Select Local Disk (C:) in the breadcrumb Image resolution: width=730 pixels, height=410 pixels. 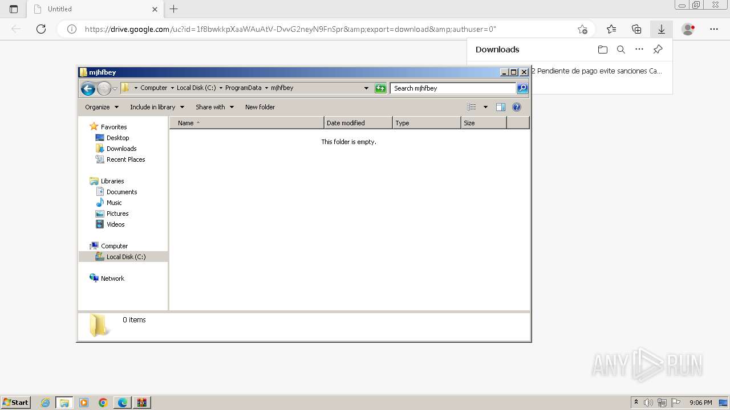pyautogui.click(x=196, y=88)
